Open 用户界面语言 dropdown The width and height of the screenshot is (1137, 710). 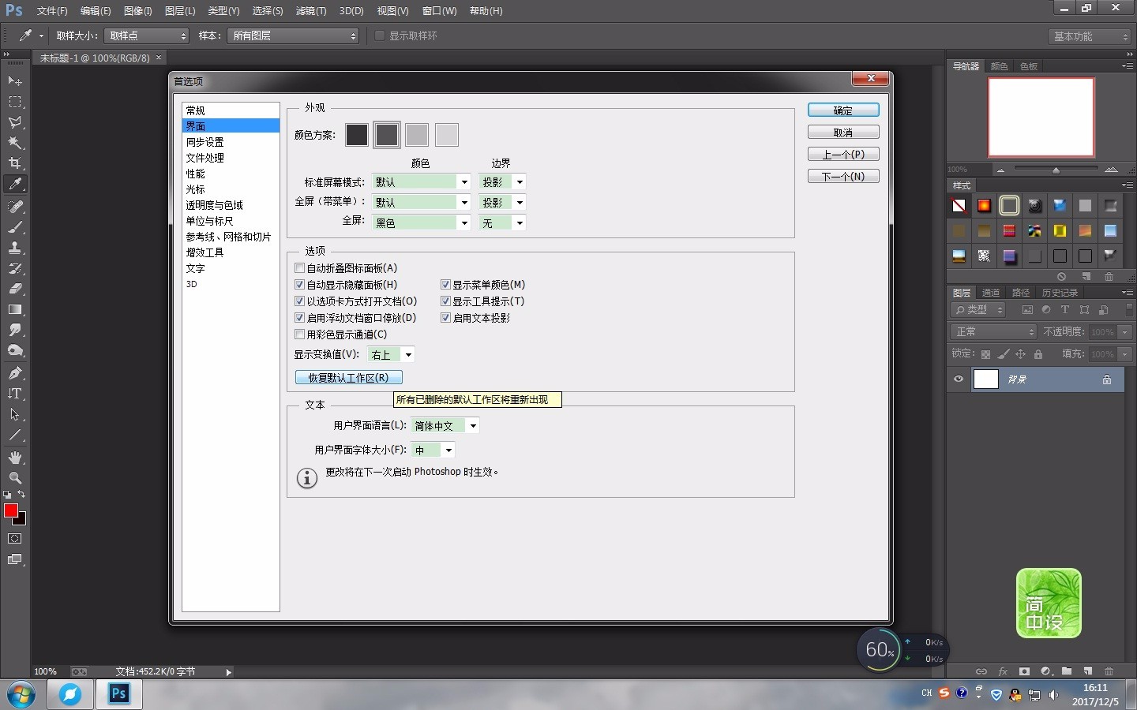[x=472, y=426]
